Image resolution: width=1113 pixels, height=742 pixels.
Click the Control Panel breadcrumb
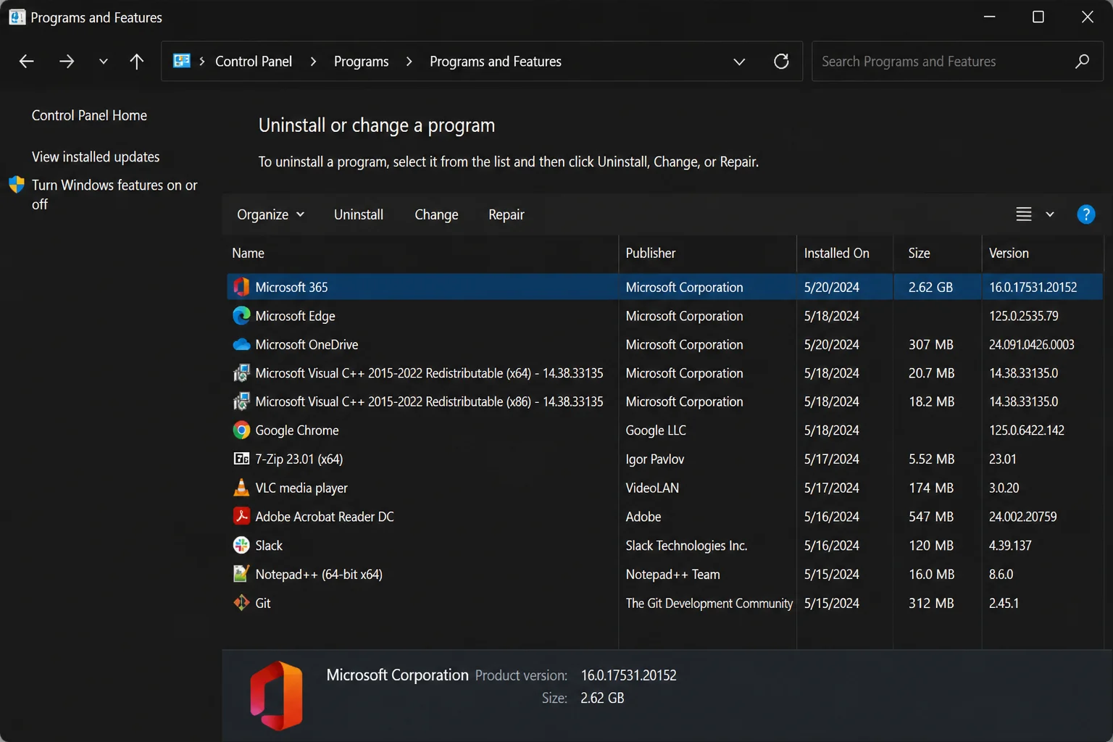[x=254, y=62]
